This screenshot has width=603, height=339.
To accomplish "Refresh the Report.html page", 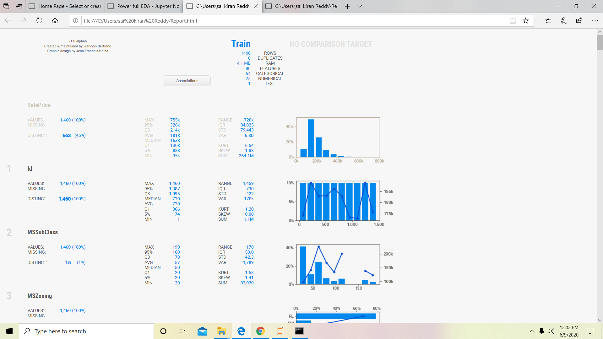I will click(x=39, y=20).
